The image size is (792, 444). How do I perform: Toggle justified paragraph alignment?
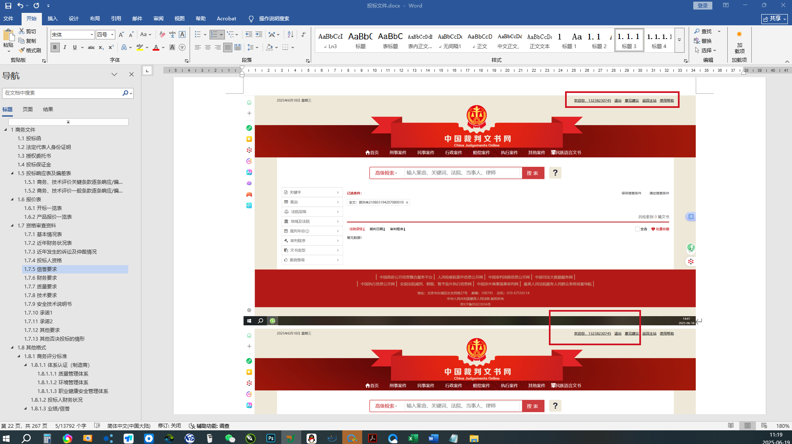[x=228, y=48]
